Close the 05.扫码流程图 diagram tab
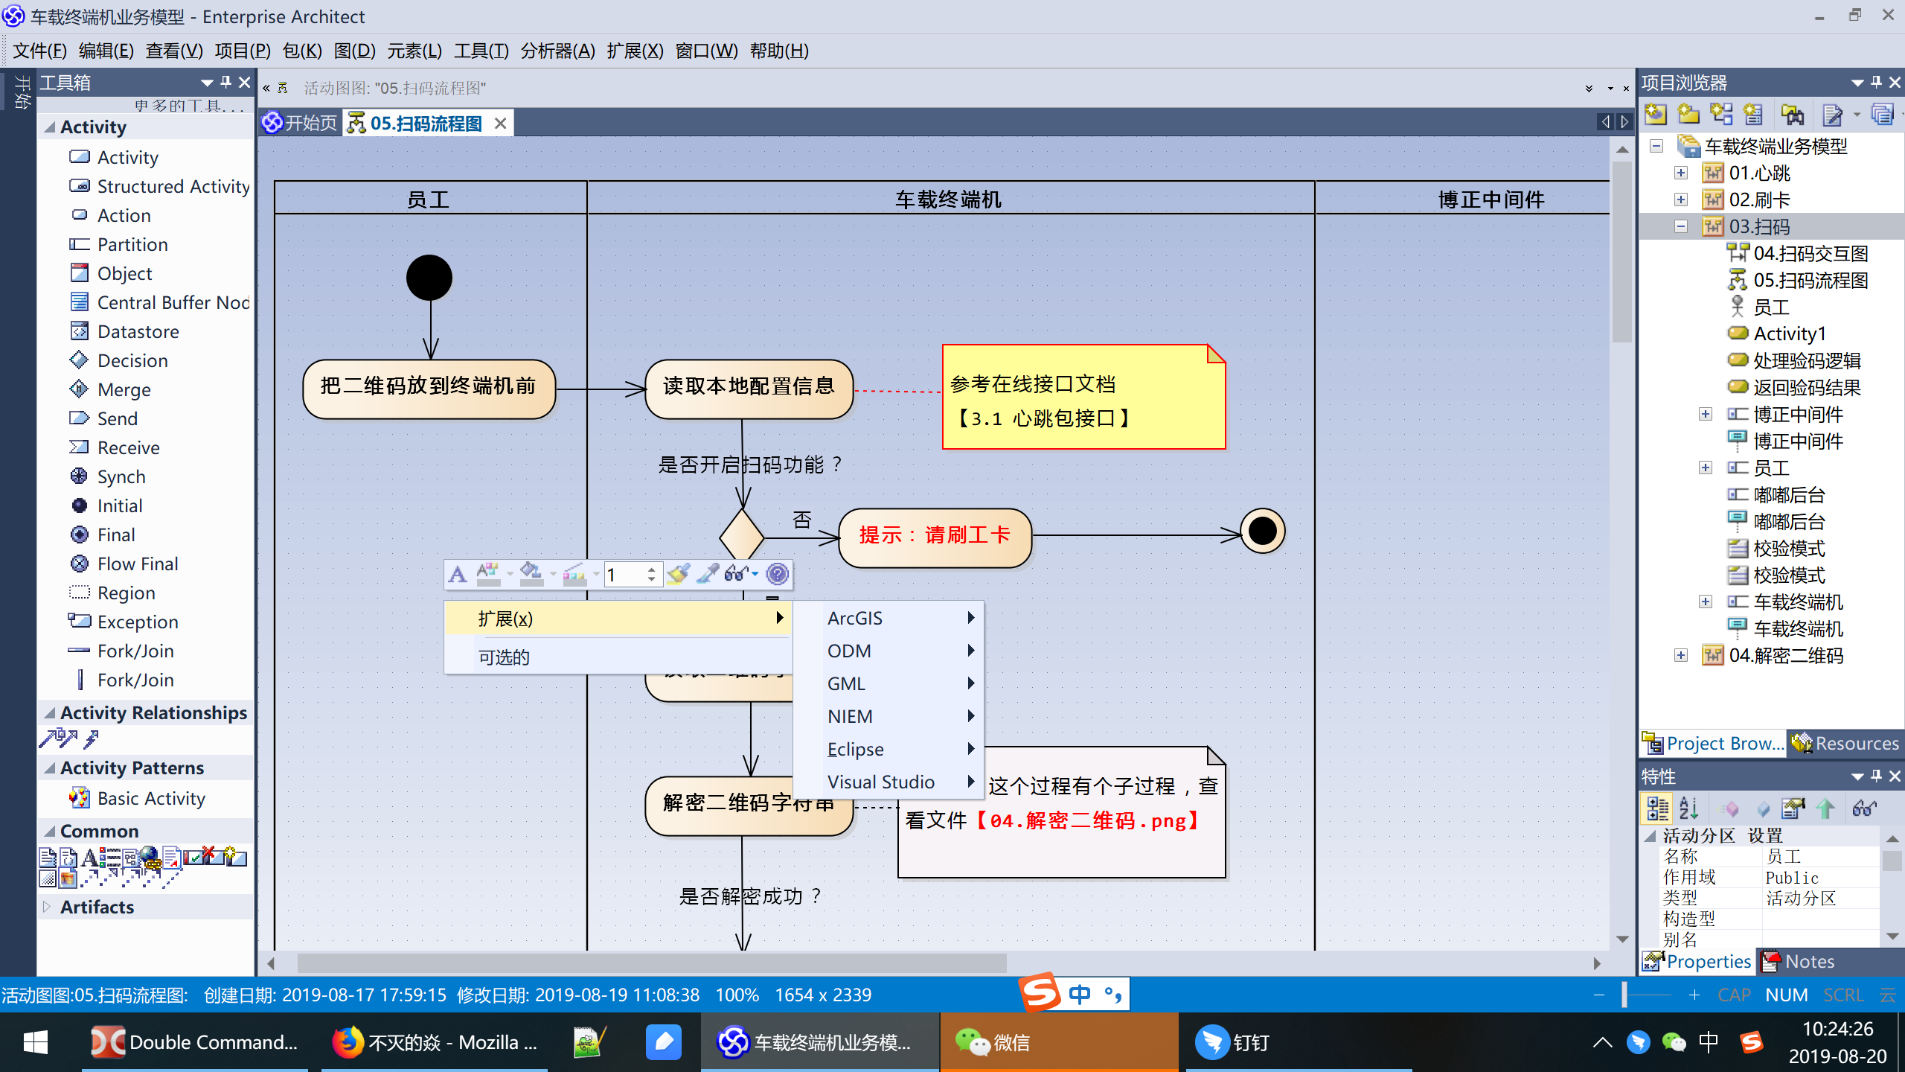The width and height of the screenshot is (1905, 1072). [x=501, y=123]
